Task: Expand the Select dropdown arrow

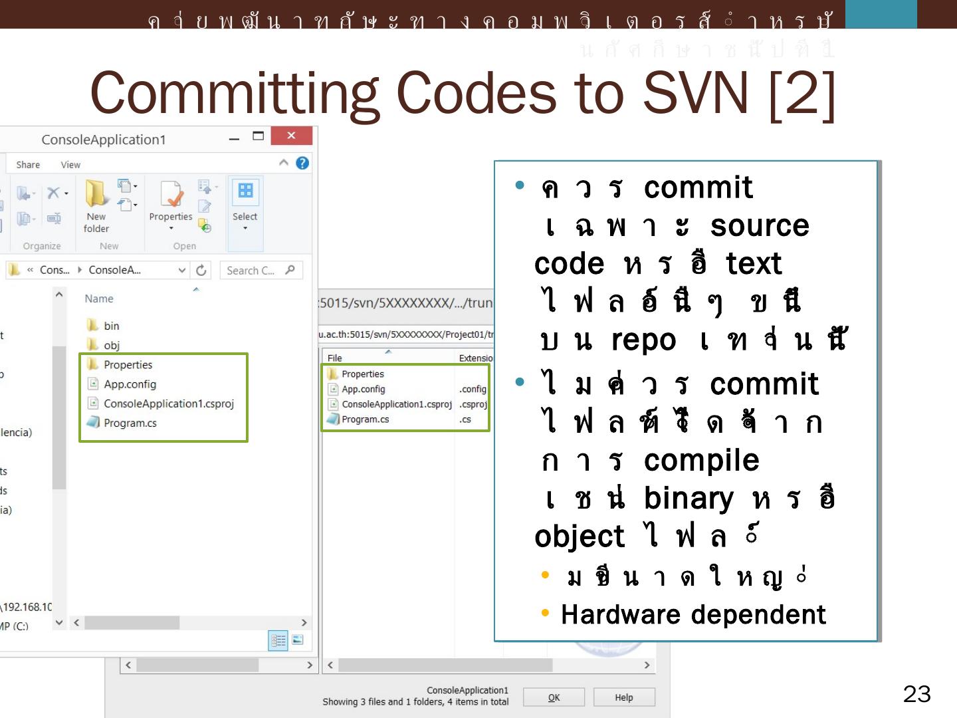Action: click(x=245, y=229)
